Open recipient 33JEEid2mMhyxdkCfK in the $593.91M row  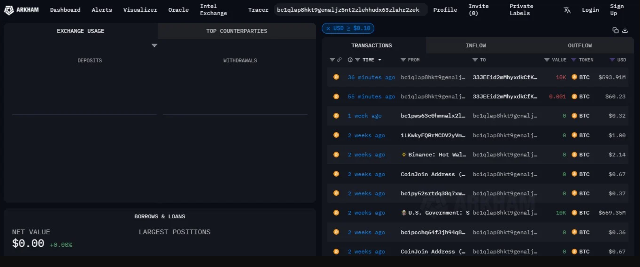505,77
